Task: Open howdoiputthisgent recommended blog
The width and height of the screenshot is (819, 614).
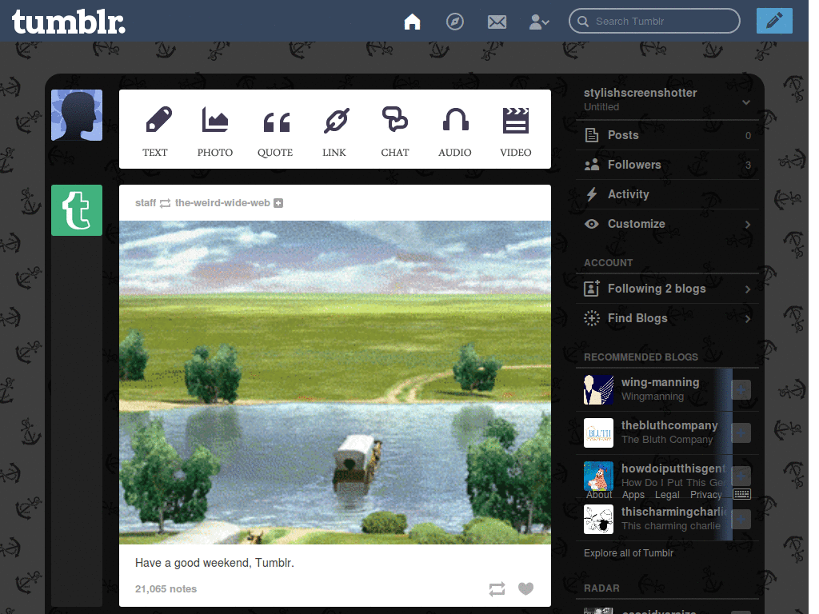Action: click(673, 468)
